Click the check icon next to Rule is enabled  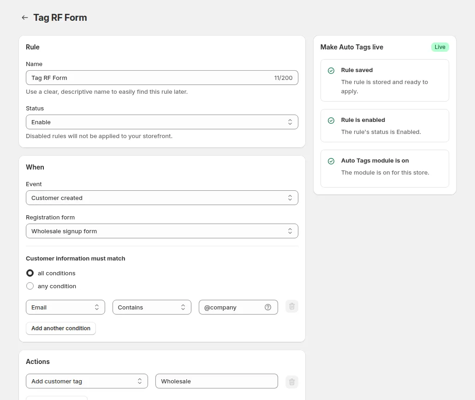[331, 120]
